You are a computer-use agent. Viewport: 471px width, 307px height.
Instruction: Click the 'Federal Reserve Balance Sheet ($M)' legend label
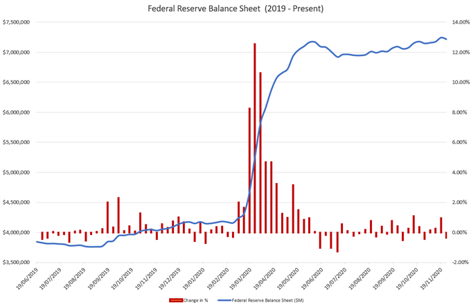point(267,300)
